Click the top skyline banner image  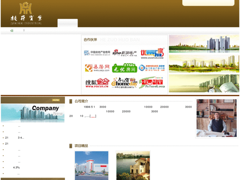pyautogui.click(x=204, y=44)
